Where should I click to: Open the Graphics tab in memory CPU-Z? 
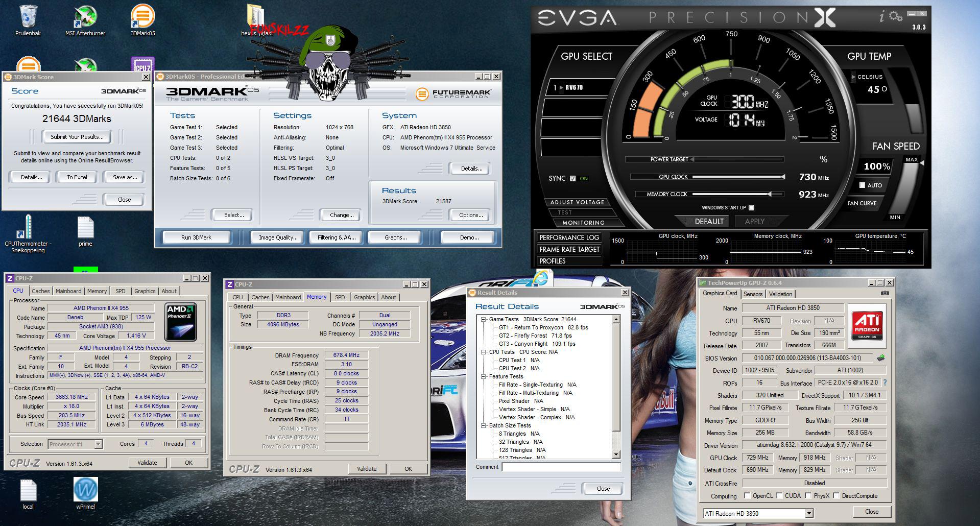pos(365,297)
